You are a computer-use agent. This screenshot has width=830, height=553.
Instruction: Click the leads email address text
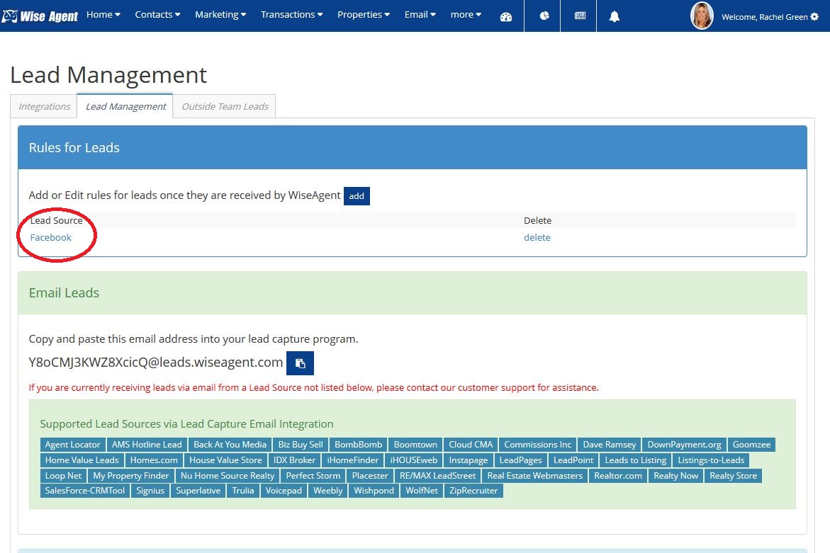click(156, 362)
